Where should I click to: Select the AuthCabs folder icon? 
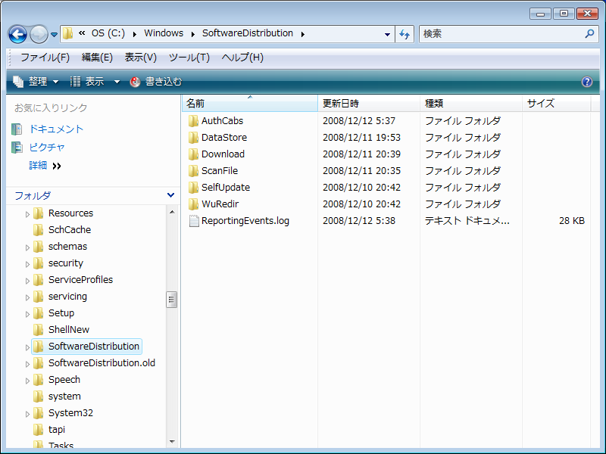194,121
